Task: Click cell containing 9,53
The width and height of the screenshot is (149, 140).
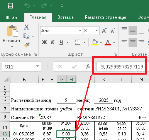Action: click(103, 134)
